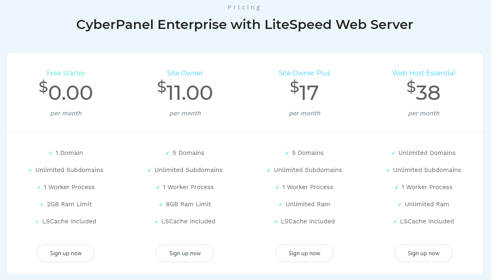Click the $38 price amount
491x280 pixels.
tap(424, 92)
